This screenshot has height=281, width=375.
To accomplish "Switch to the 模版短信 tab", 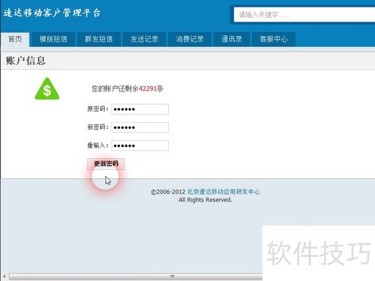I will click(53, 39).
